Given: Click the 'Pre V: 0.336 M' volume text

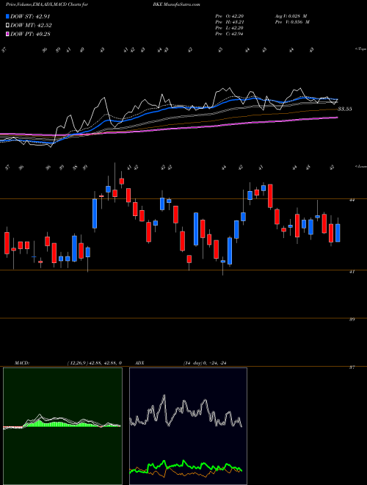Looking at the screenshot, I should click(x=294, y=22).
